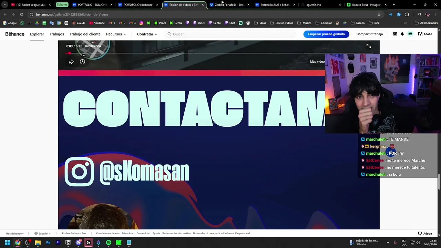Open Spotify from the taskbar

pos(109,242)
